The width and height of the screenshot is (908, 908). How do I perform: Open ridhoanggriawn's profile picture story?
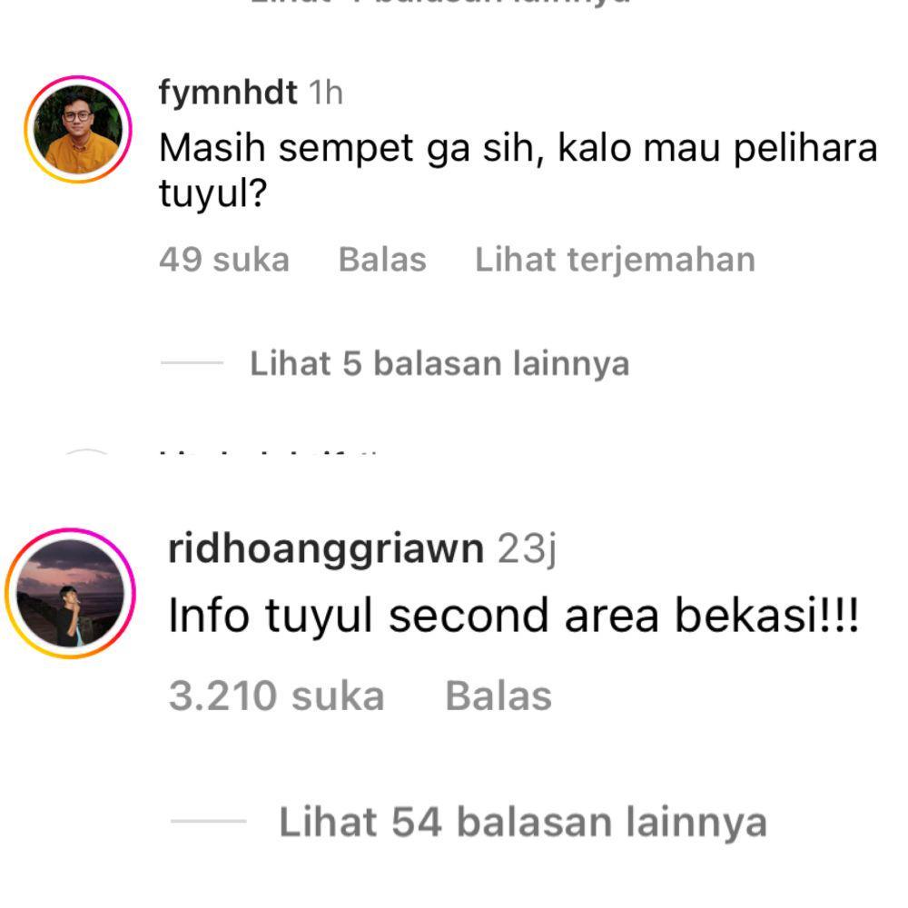click(x=70, y=593)
